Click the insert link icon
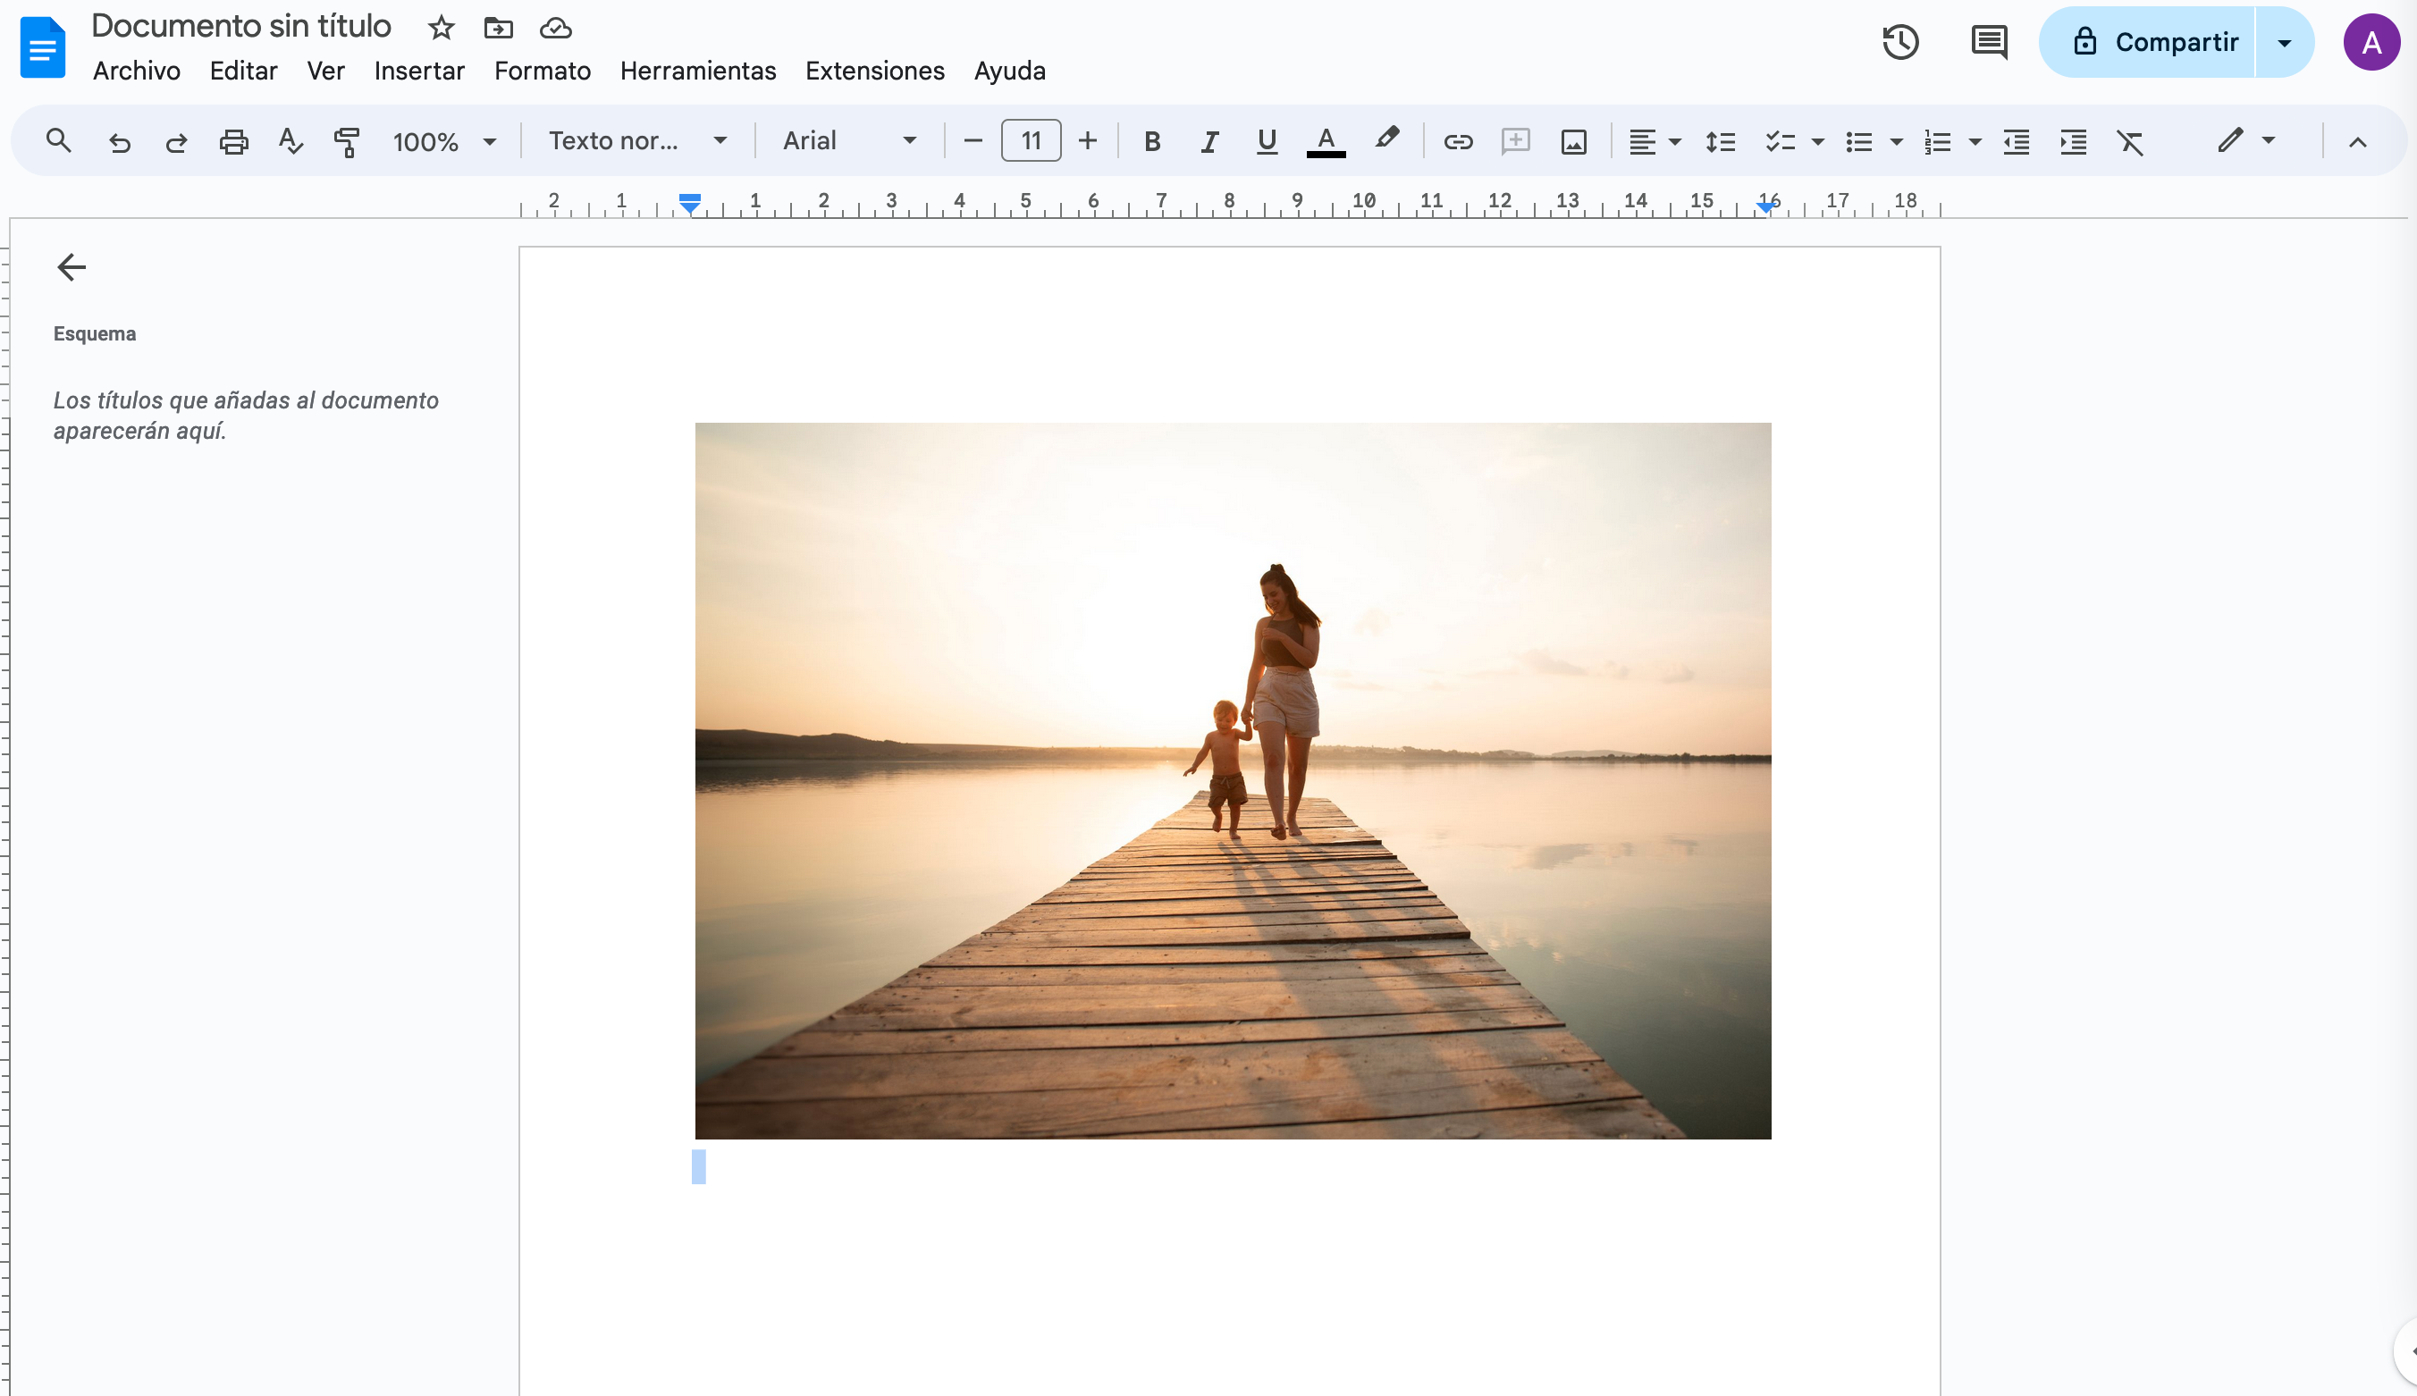 click(1457, 142)
